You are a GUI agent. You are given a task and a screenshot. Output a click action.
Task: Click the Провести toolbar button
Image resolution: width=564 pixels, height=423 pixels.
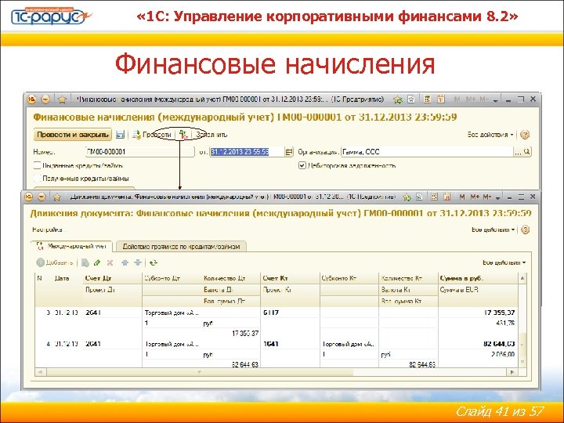152,135
